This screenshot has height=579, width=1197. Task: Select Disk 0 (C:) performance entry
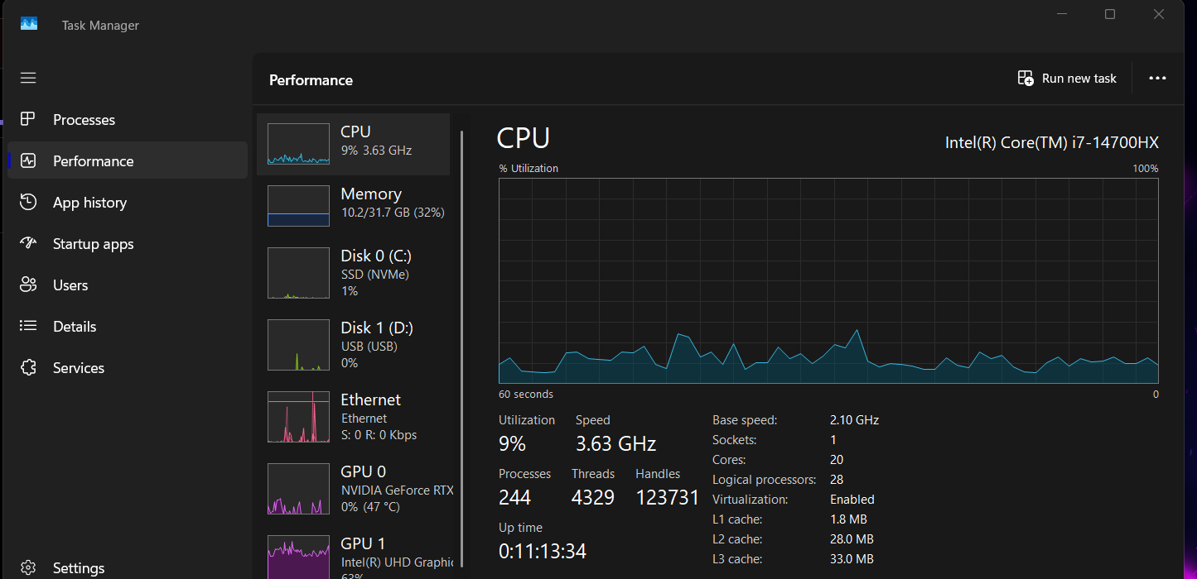356,273
